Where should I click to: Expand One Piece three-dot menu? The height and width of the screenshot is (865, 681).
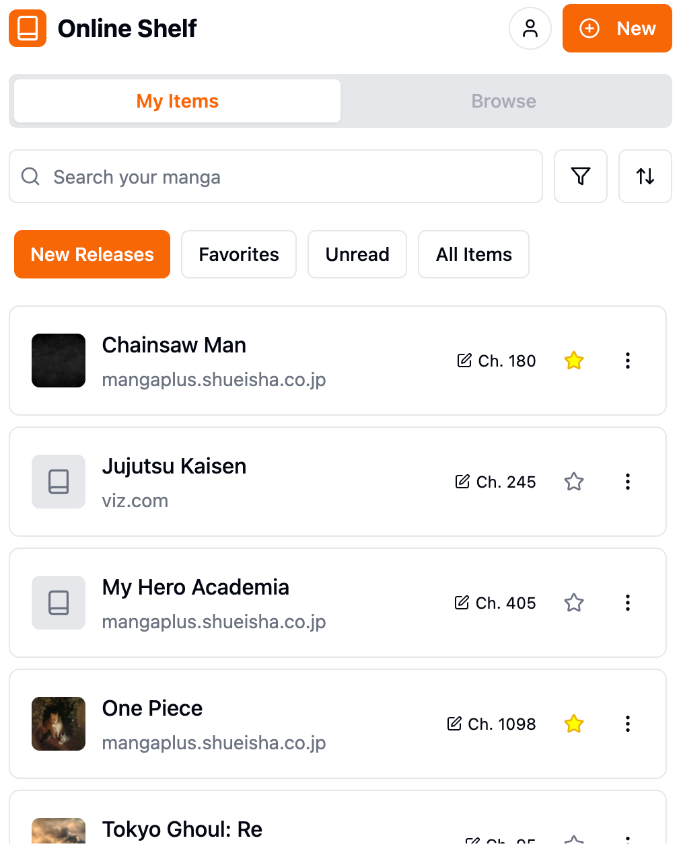(x=627, y=724)
